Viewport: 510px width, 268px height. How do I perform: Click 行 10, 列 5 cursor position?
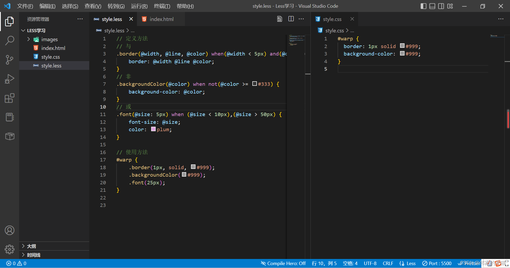pos(324,263)
